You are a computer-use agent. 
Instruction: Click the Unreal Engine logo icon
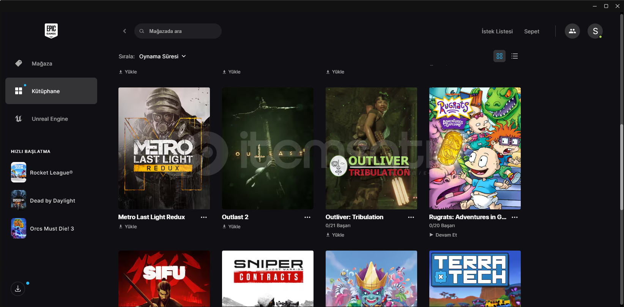pos(19,118)
